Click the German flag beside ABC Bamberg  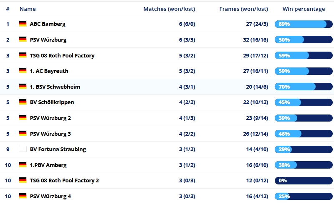point(23,24)
